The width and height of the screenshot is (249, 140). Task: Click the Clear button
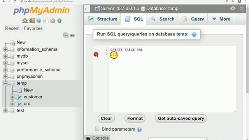tap(106, 118)
